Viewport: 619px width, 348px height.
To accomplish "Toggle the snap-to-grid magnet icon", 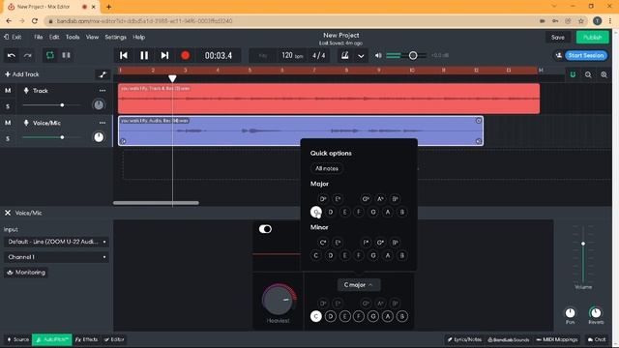I will (x=573, y=74).
